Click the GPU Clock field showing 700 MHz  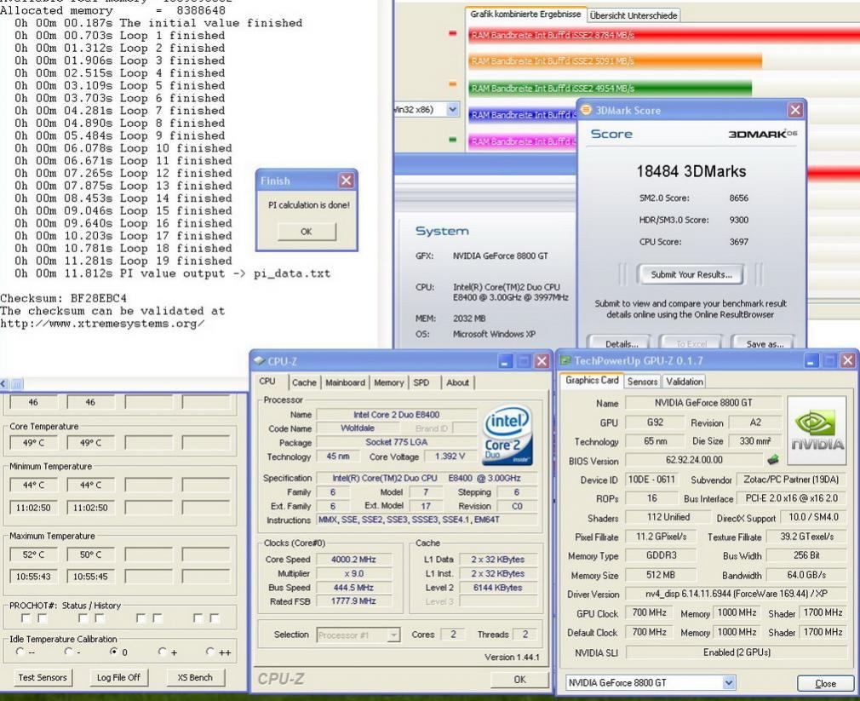tap(650, 612)
